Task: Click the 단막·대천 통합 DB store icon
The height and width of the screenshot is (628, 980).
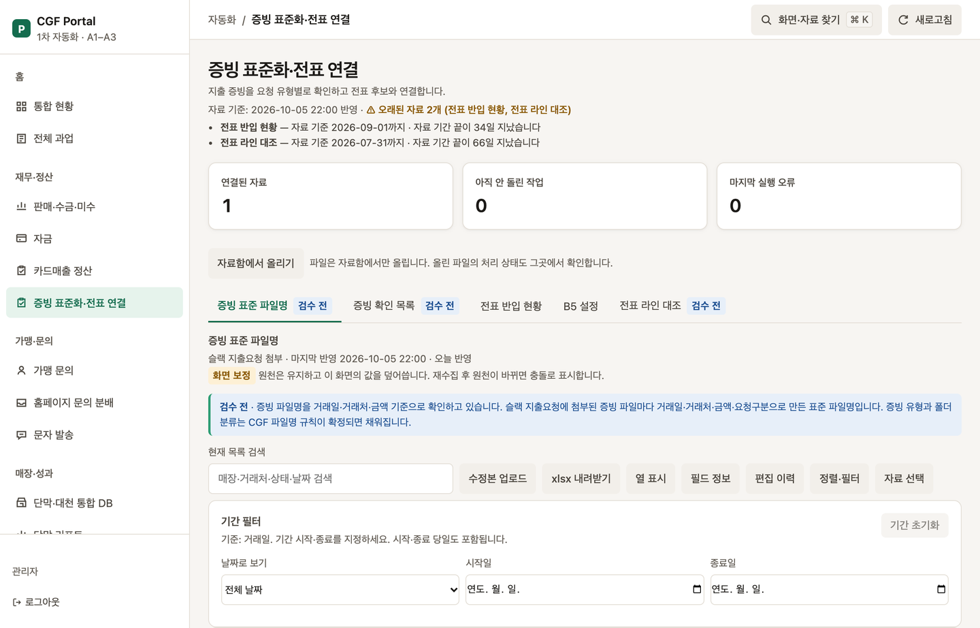Action: pos(21,503)
